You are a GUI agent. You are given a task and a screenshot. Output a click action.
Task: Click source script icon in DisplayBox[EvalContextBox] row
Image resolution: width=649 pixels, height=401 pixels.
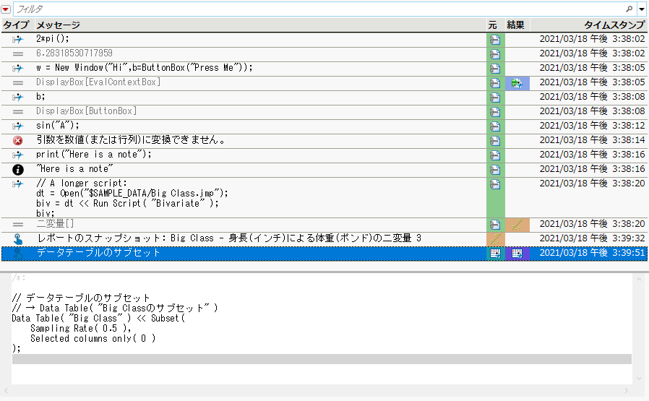click(495, 83)
